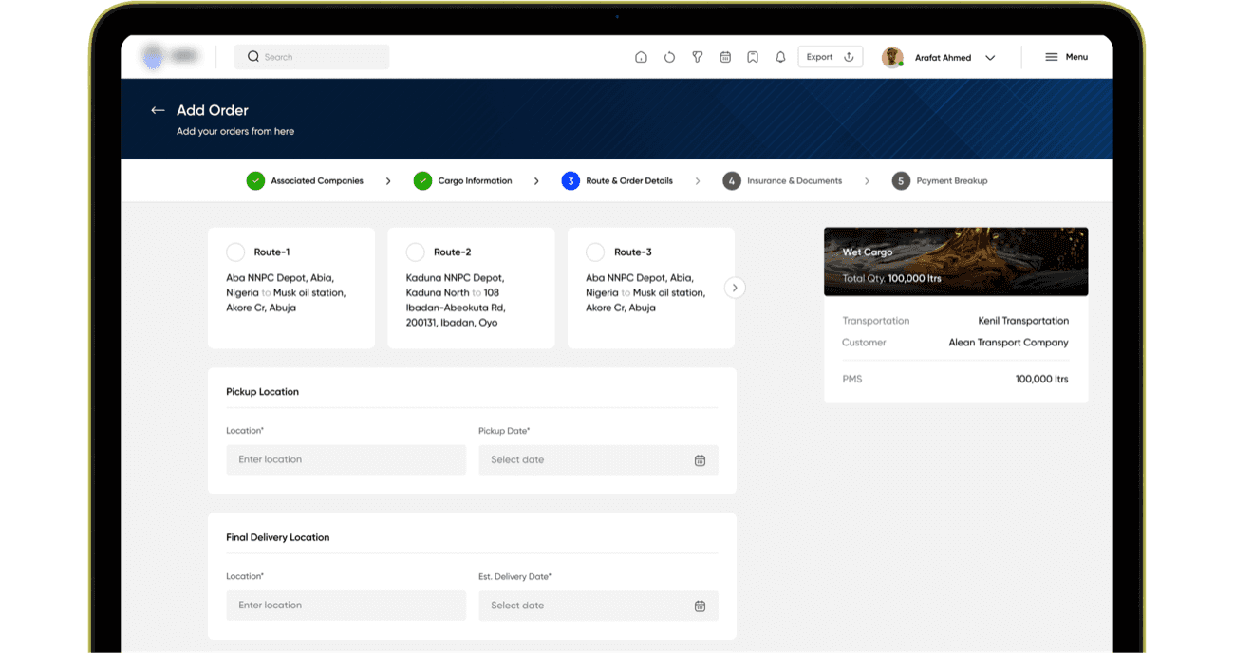Select the Route-1 radio button
The height and width of the screenshot is (653, 1234).
click(x=235, y=252)
